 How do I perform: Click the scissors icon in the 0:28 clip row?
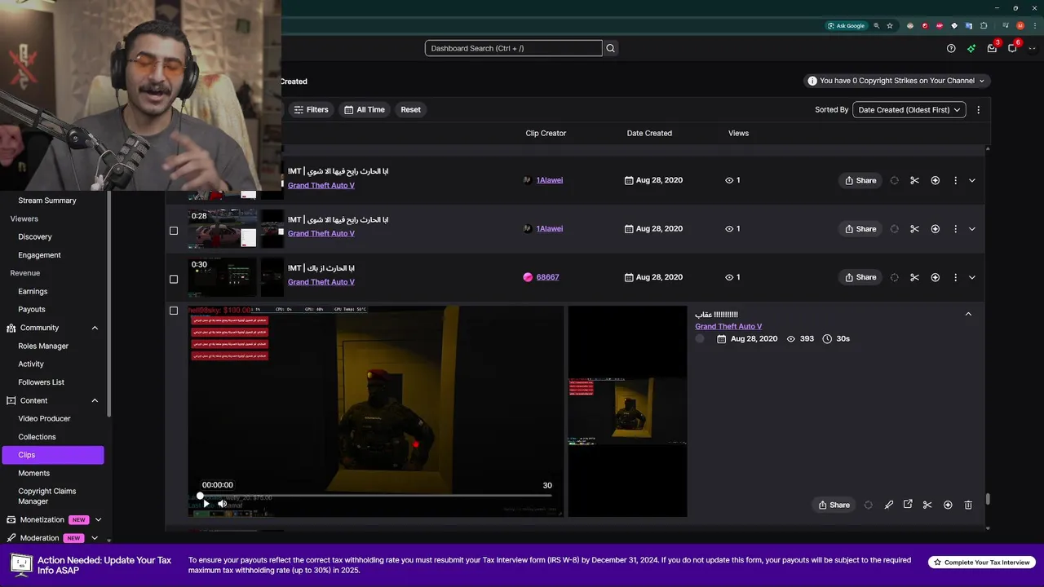[914, 229]
